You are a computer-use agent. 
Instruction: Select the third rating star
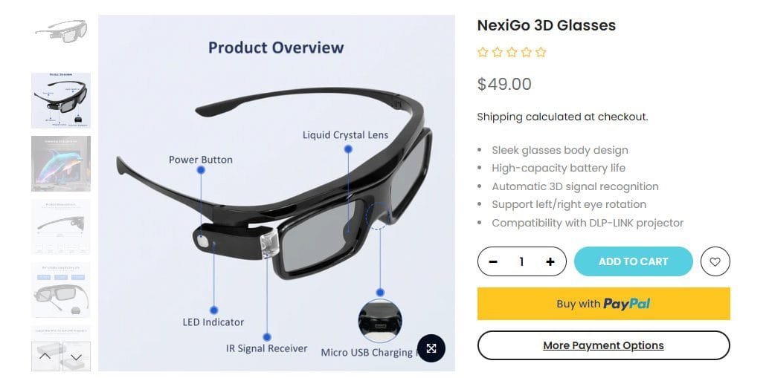point(512,53)
